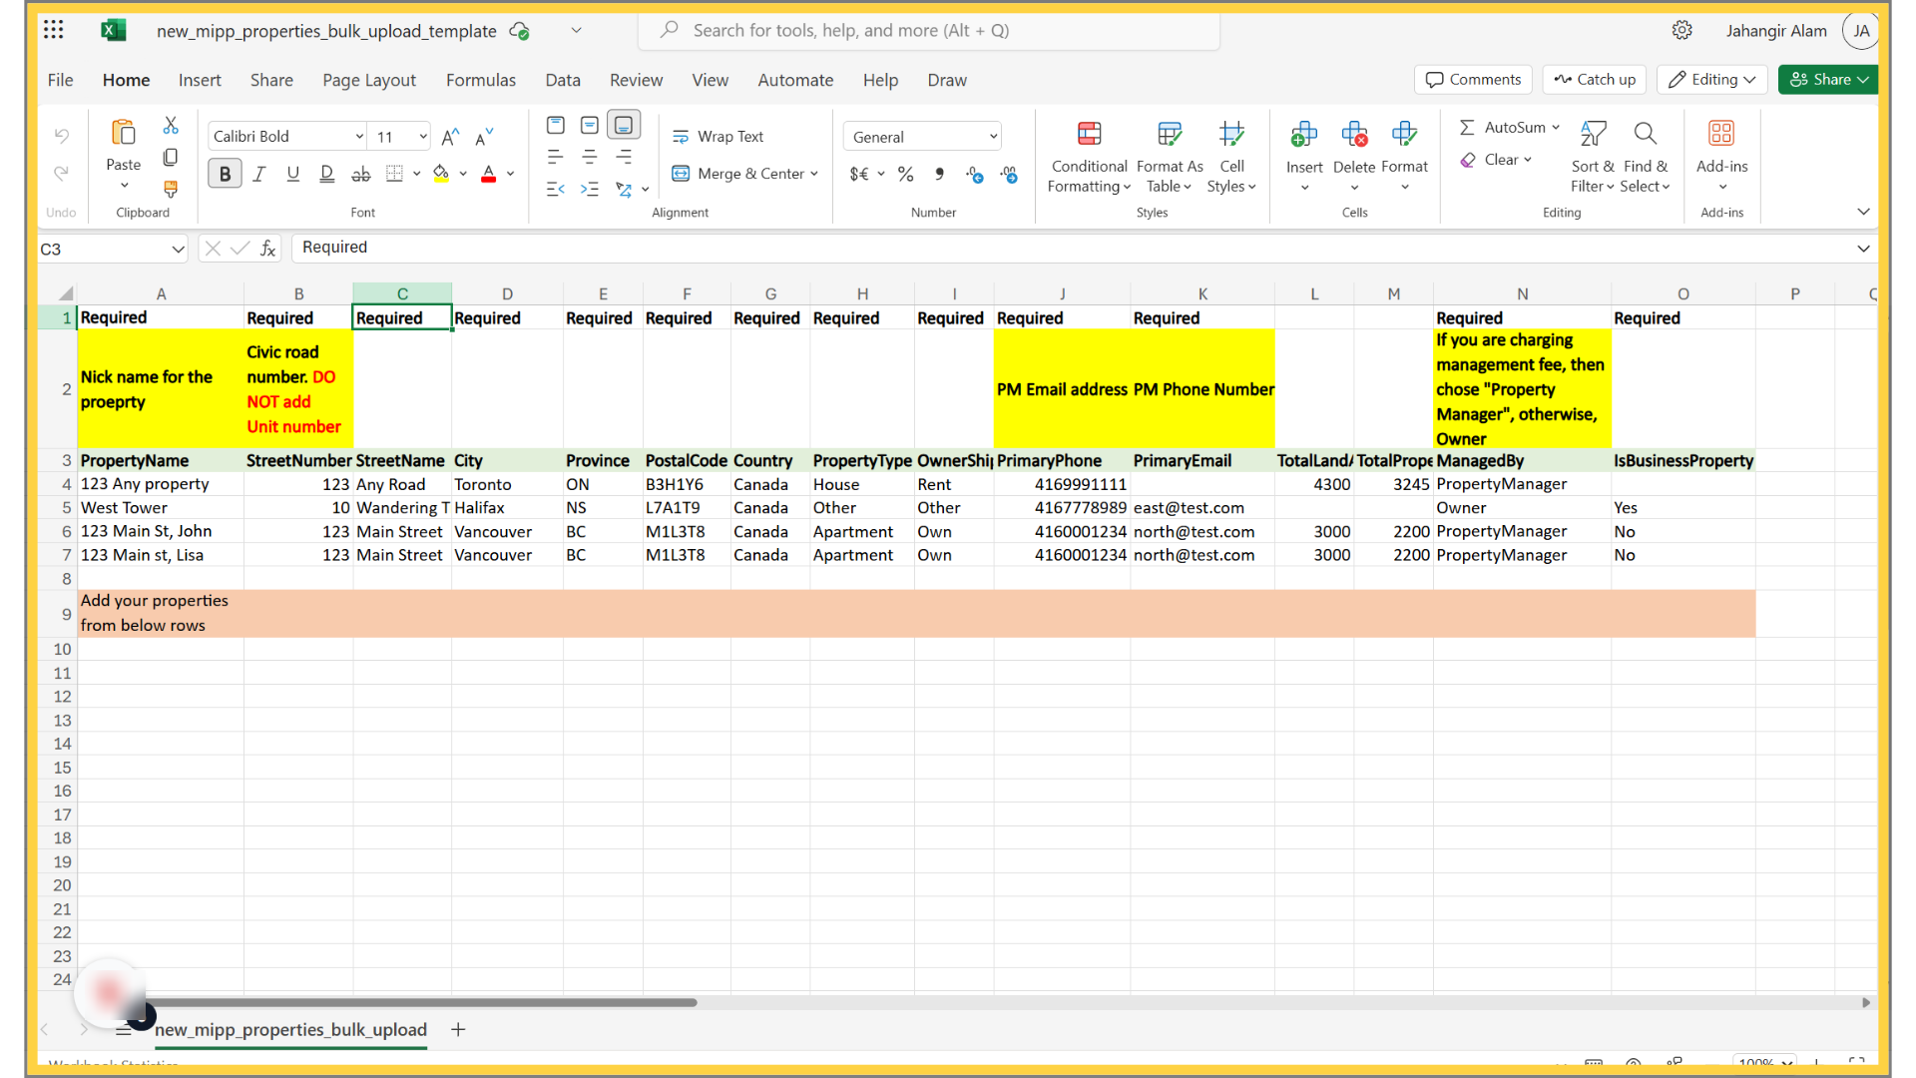Apply comma style number format

(x=939, y=174)
